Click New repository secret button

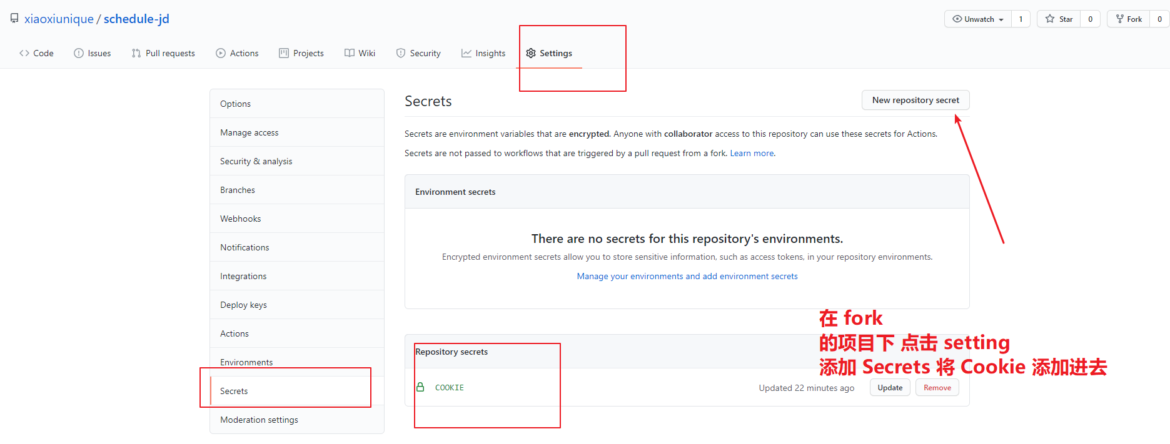(x=915, y=100)
